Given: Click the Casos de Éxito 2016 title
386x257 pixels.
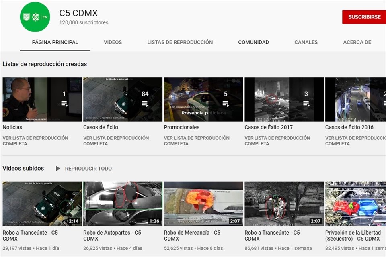Looking at the screenshot, I should (349, 127).
